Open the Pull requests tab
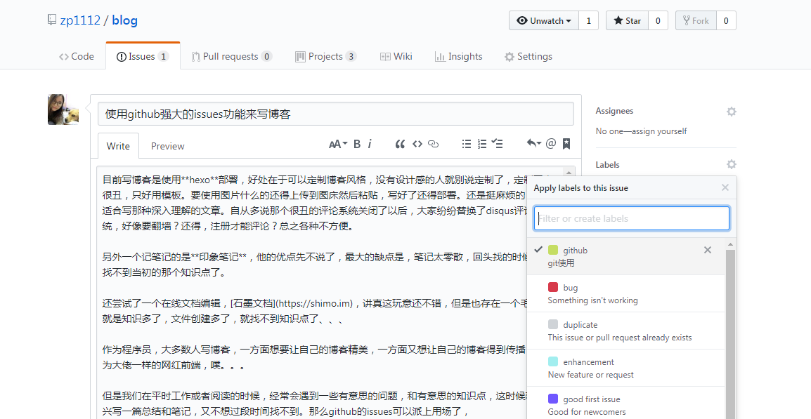 [232, 56]
